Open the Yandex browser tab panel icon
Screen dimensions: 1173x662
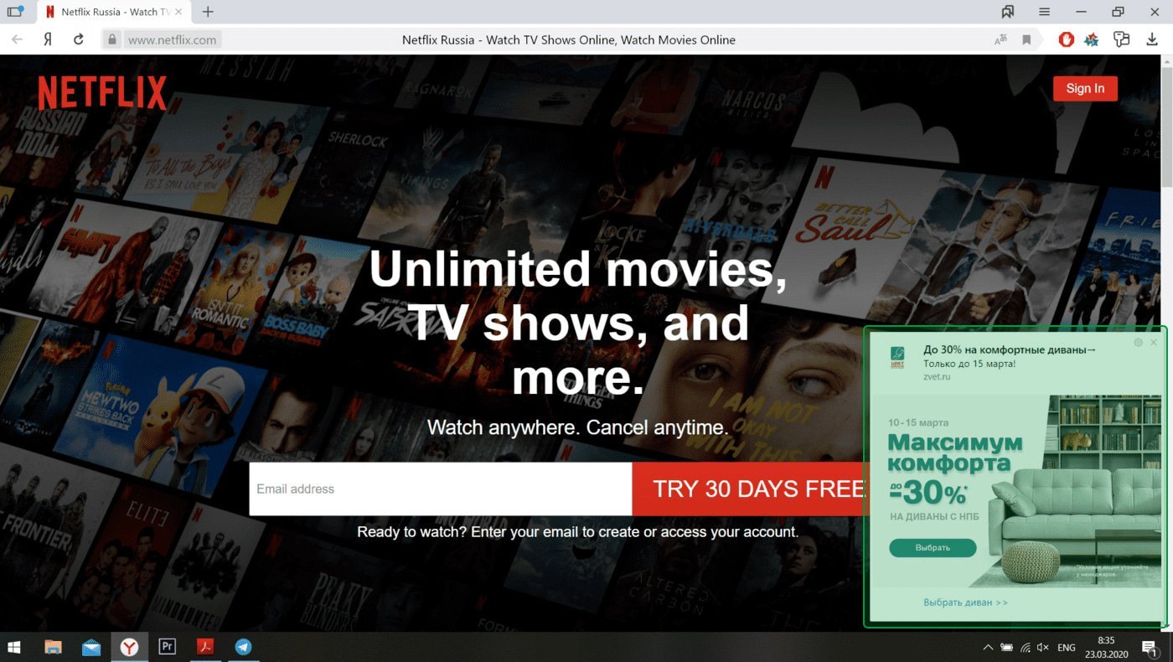15,12
